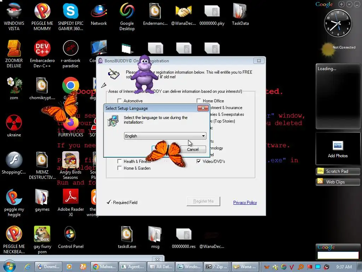Uncheck the Video/DVD's checkbox
Image resolution: width=362 pixels, height=272 pixels.
point(199,161)
